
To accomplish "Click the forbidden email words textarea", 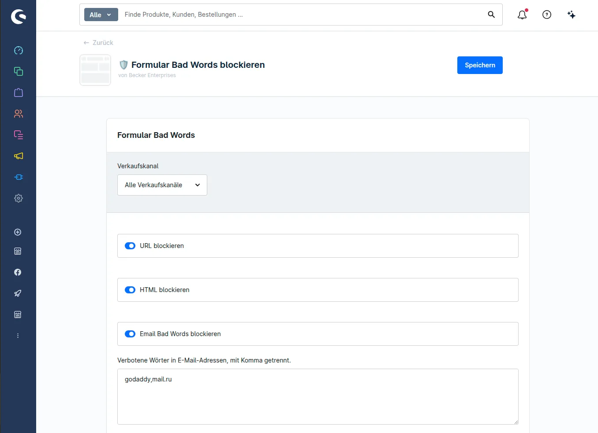I will click(x=318, y=396).
